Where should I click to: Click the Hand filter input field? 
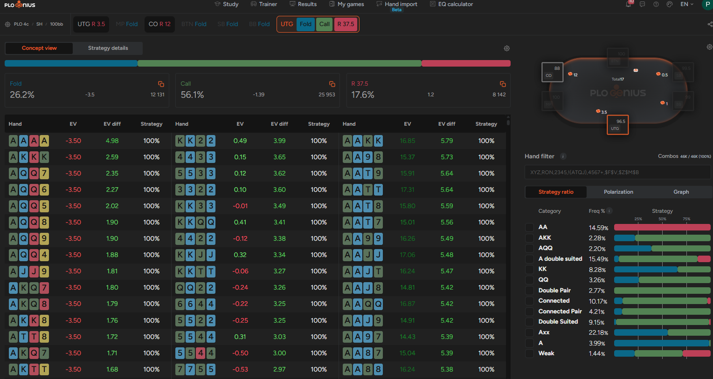(617, 172)
